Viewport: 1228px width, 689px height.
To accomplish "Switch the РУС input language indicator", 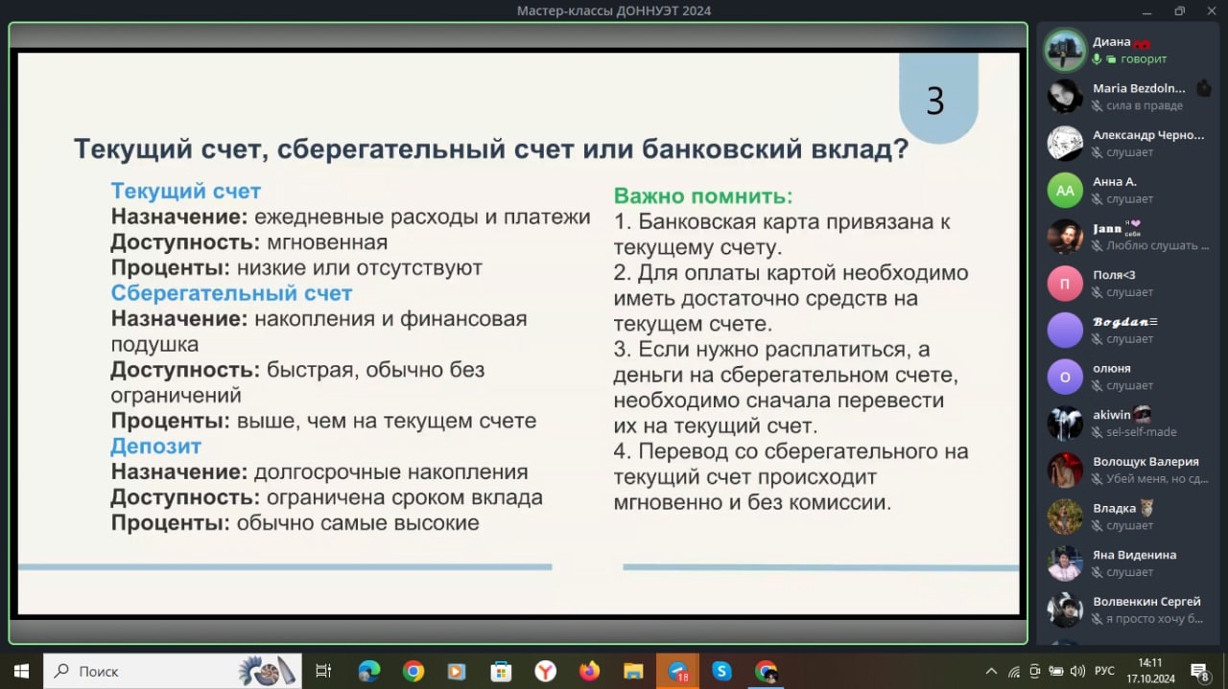I will [x=1105, y=672].
